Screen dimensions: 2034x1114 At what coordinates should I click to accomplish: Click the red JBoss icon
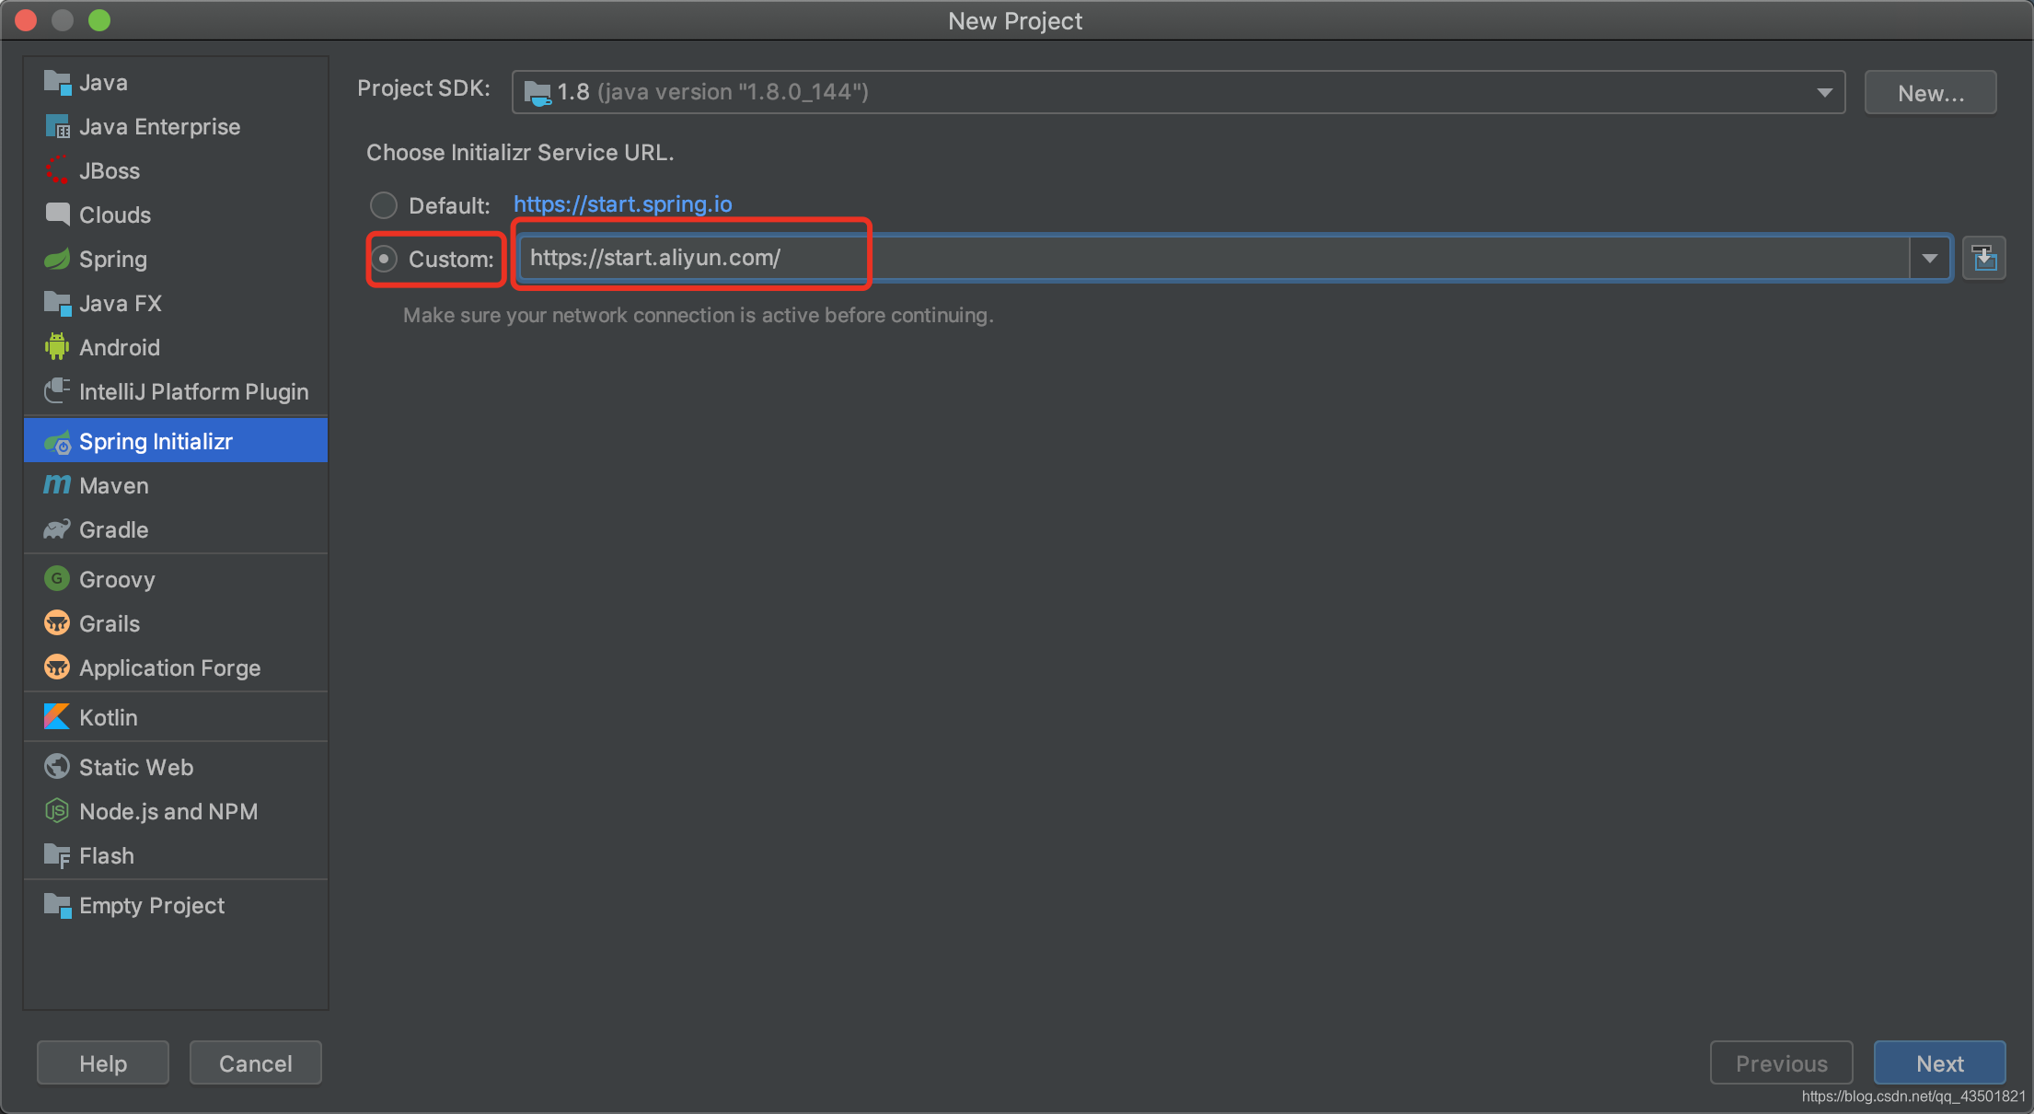(x=57, y=170)
